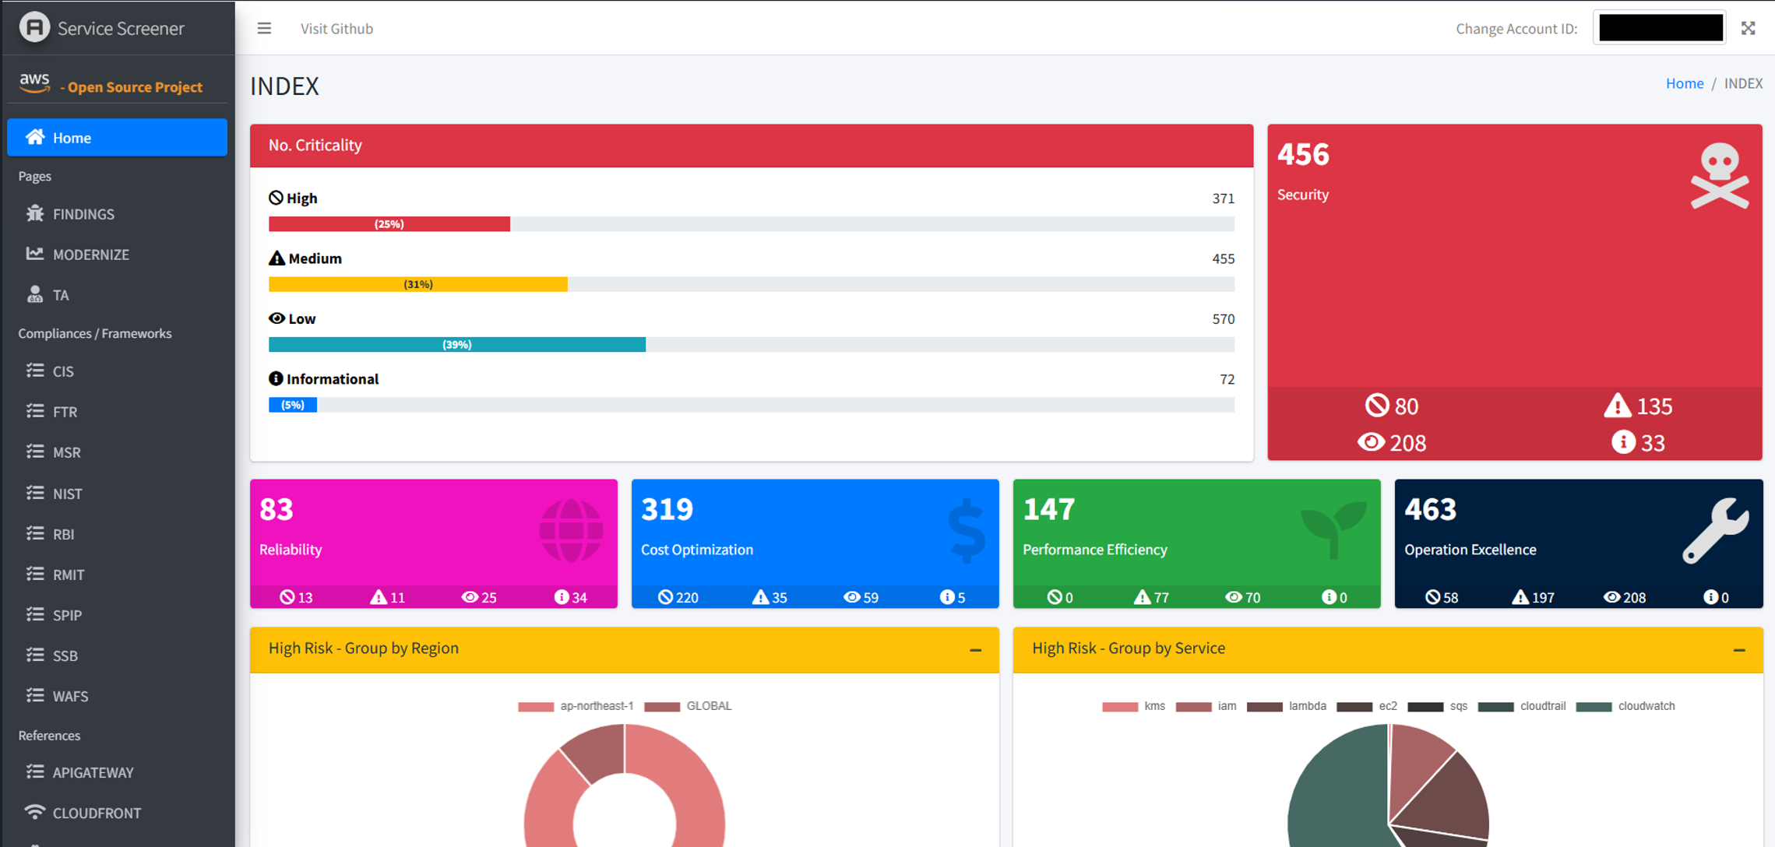Click the High criticality ban icon

276,198
